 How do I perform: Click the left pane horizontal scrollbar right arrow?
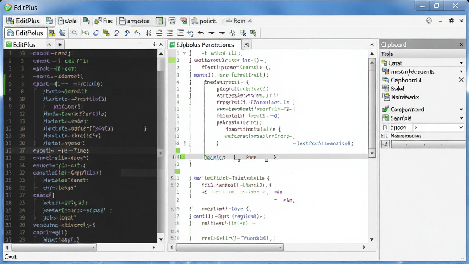154,247
